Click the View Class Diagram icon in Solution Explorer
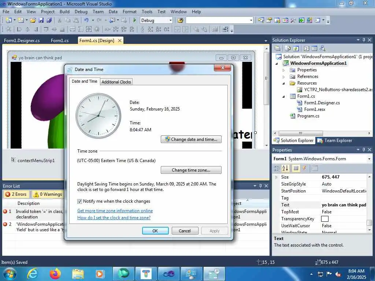Screen dimensions: 375x281 pyautogui.click(x=322, y=49)
